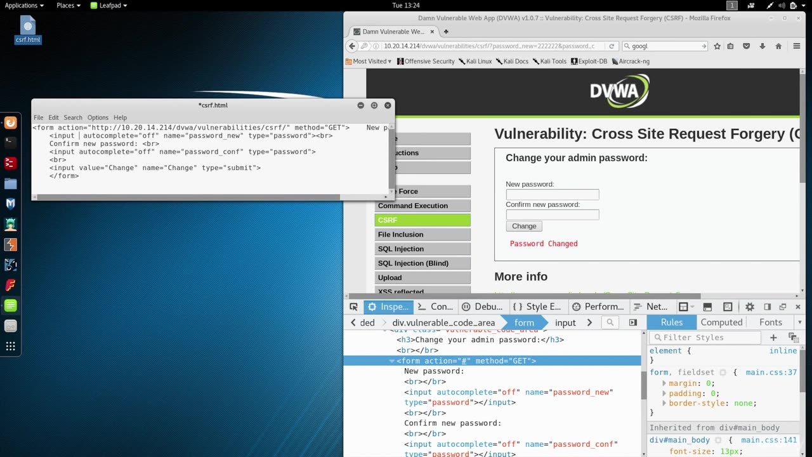Viewport: 812px width, 457px height.
Task: Open the Leafpad app menu in top bar
Action: coord(108,5)
